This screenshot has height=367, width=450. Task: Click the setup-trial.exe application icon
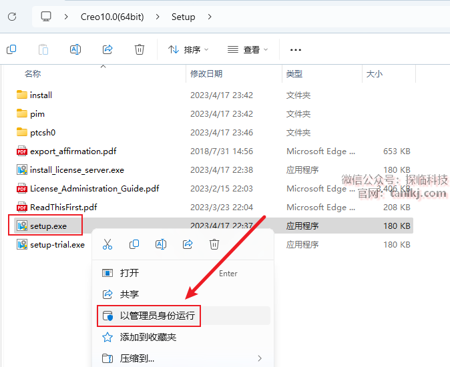coord(22,245)
